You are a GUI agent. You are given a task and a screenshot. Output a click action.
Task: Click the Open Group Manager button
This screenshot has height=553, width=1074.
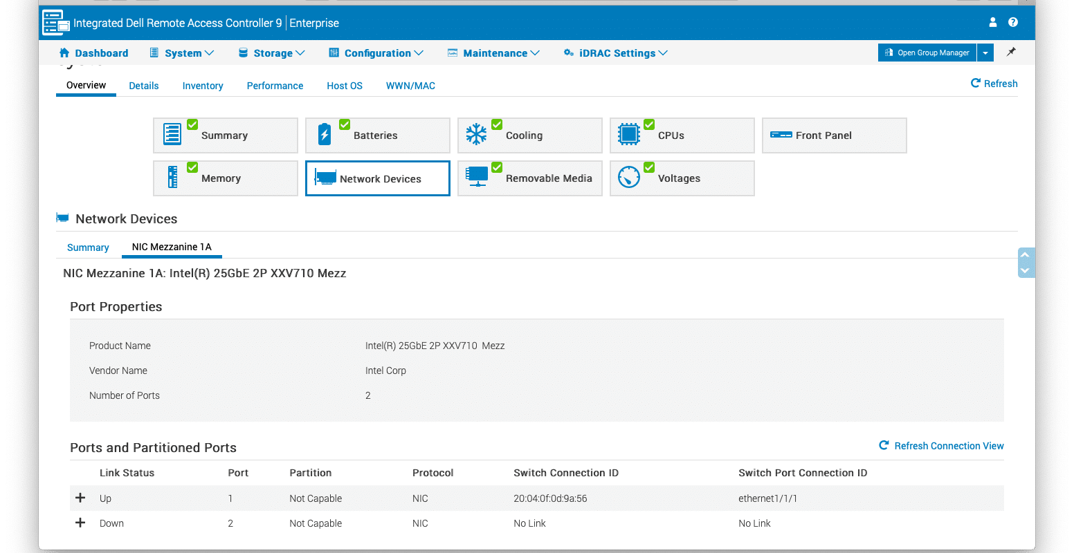tap(927, 53)
